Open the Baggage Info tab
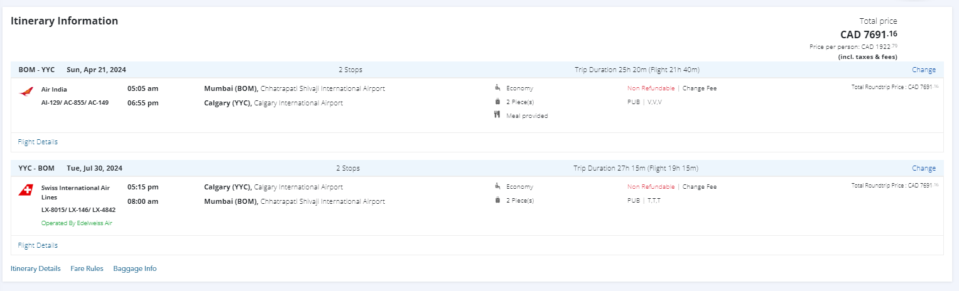The image size is (959, 291). click(x=135, y=268)
